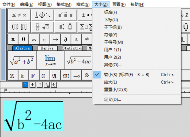190x137 pixels.
Task: Open the 预置(P) menu
Action: coord(119,4)
